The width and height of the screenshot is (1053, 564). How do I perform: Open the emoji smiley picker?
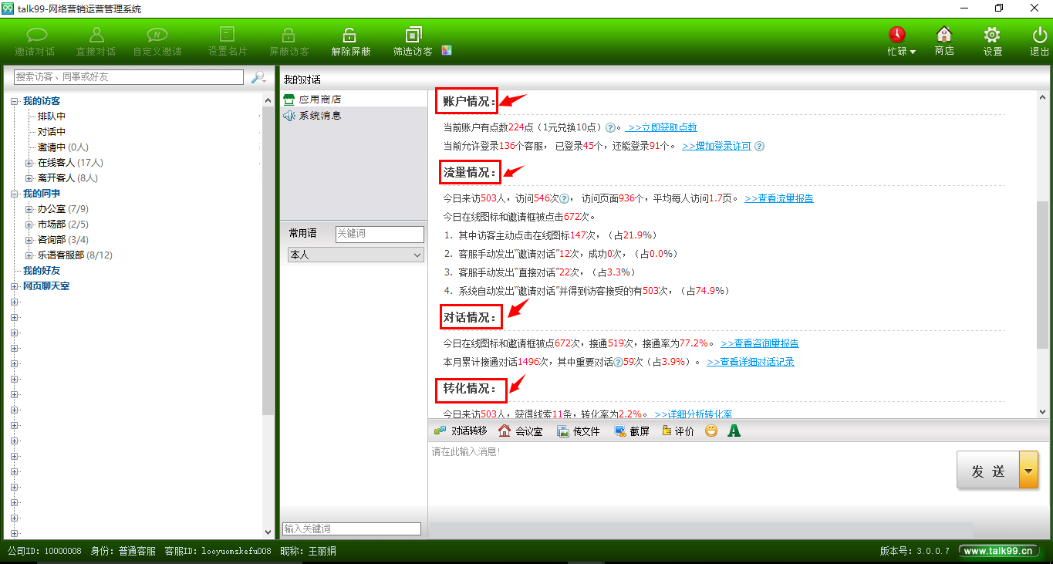711,431
